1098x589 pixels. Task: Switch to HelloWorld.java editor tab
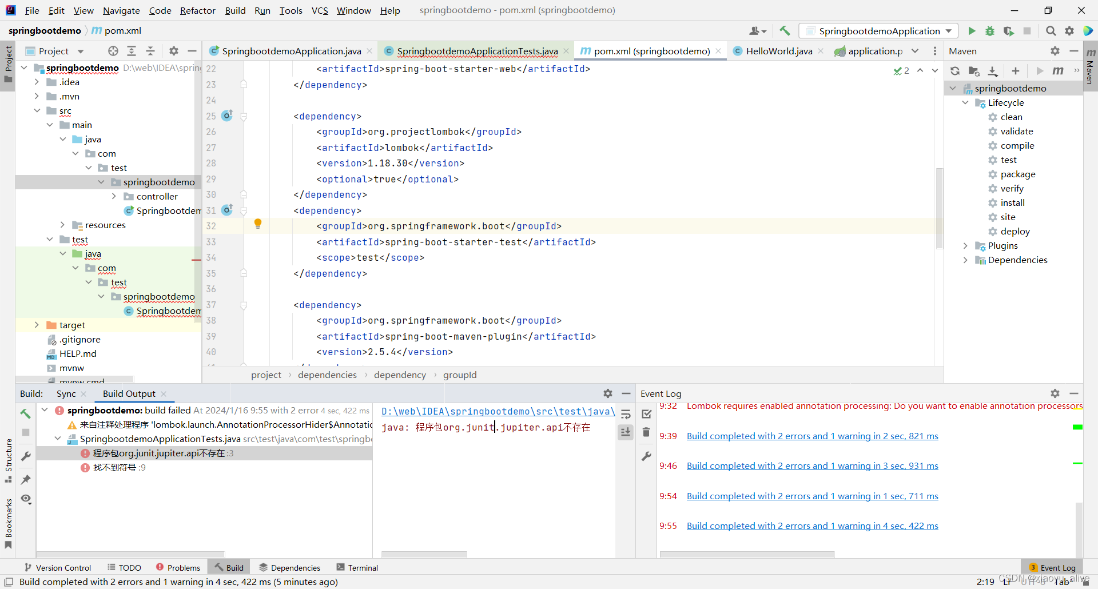pyautogui.click(x=778, y=51)
